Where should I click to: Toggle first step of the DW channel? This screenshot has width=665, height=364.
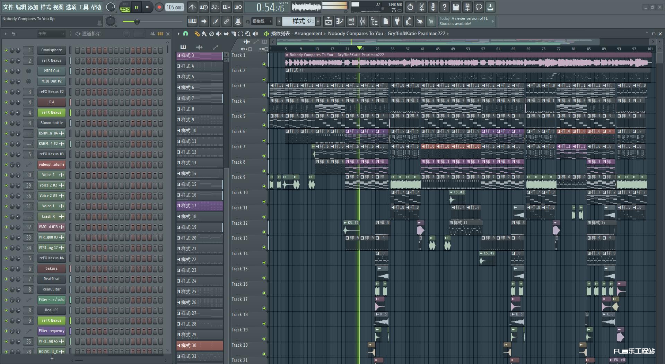click(78, 102)
